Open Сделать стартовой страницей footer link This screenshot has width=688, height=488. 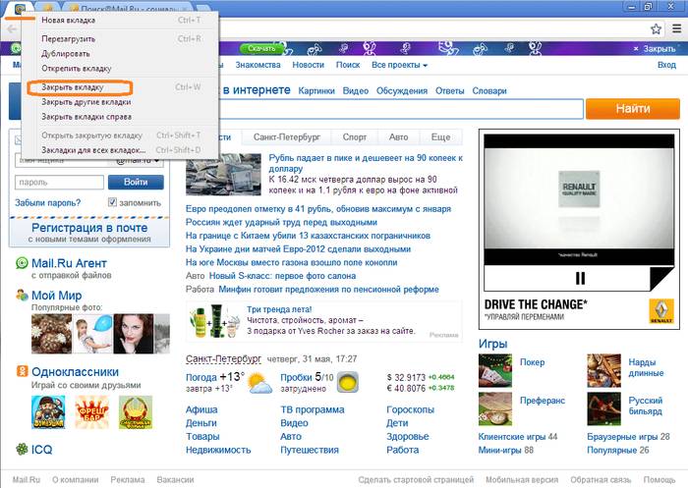tap(416, 479)
